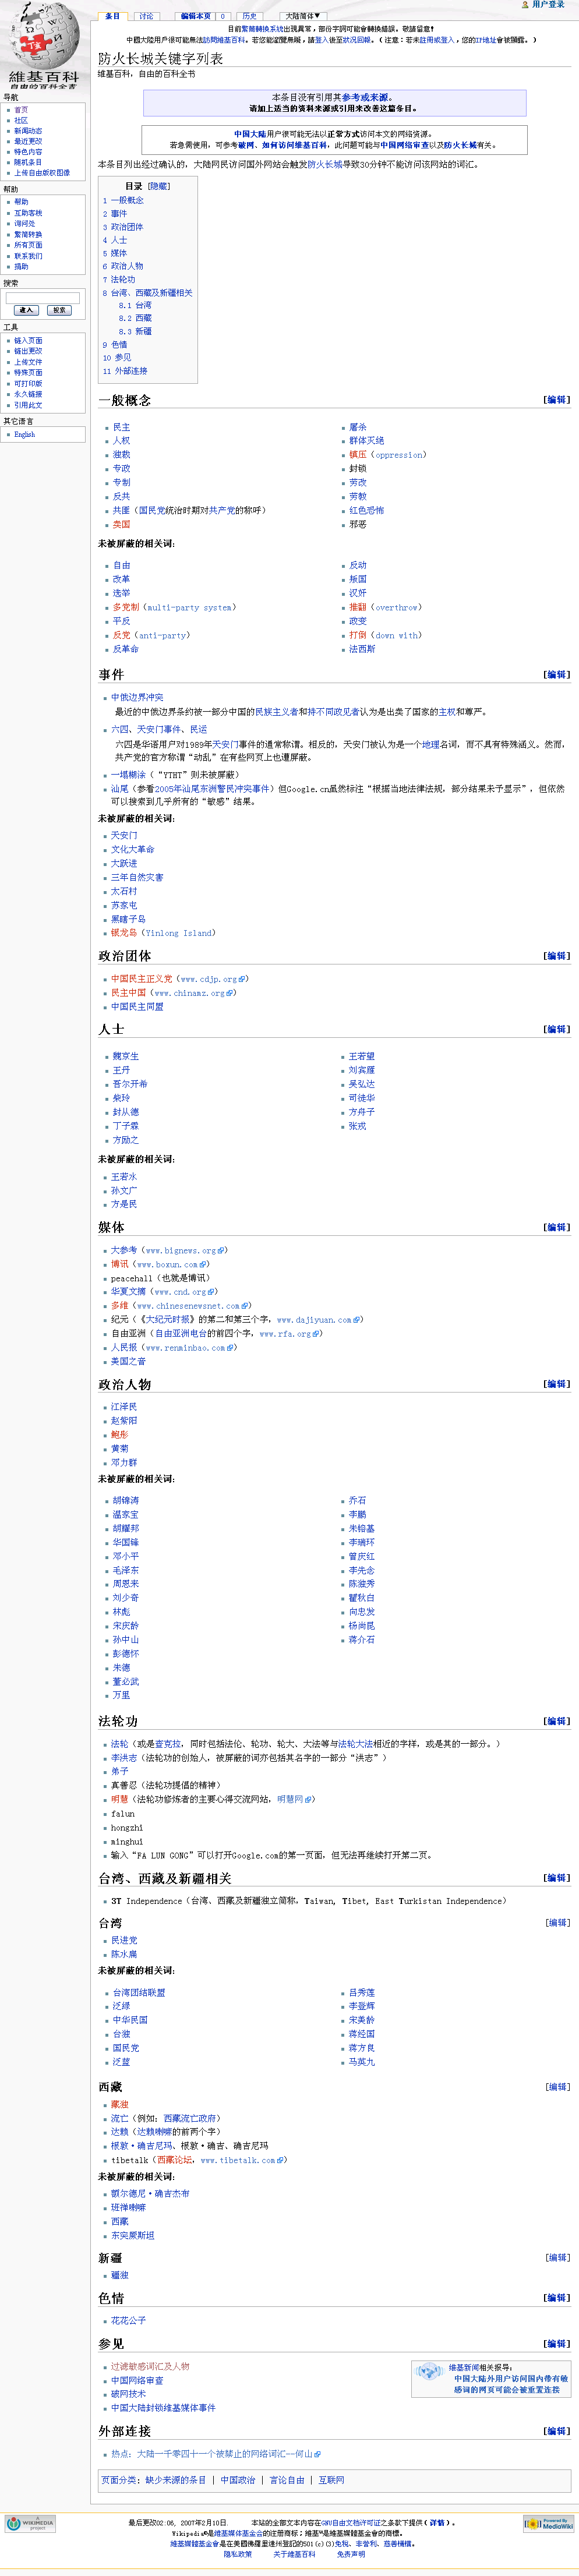
Task: Open the 民进党 link under 台湾
Action: click(123, 1941)
